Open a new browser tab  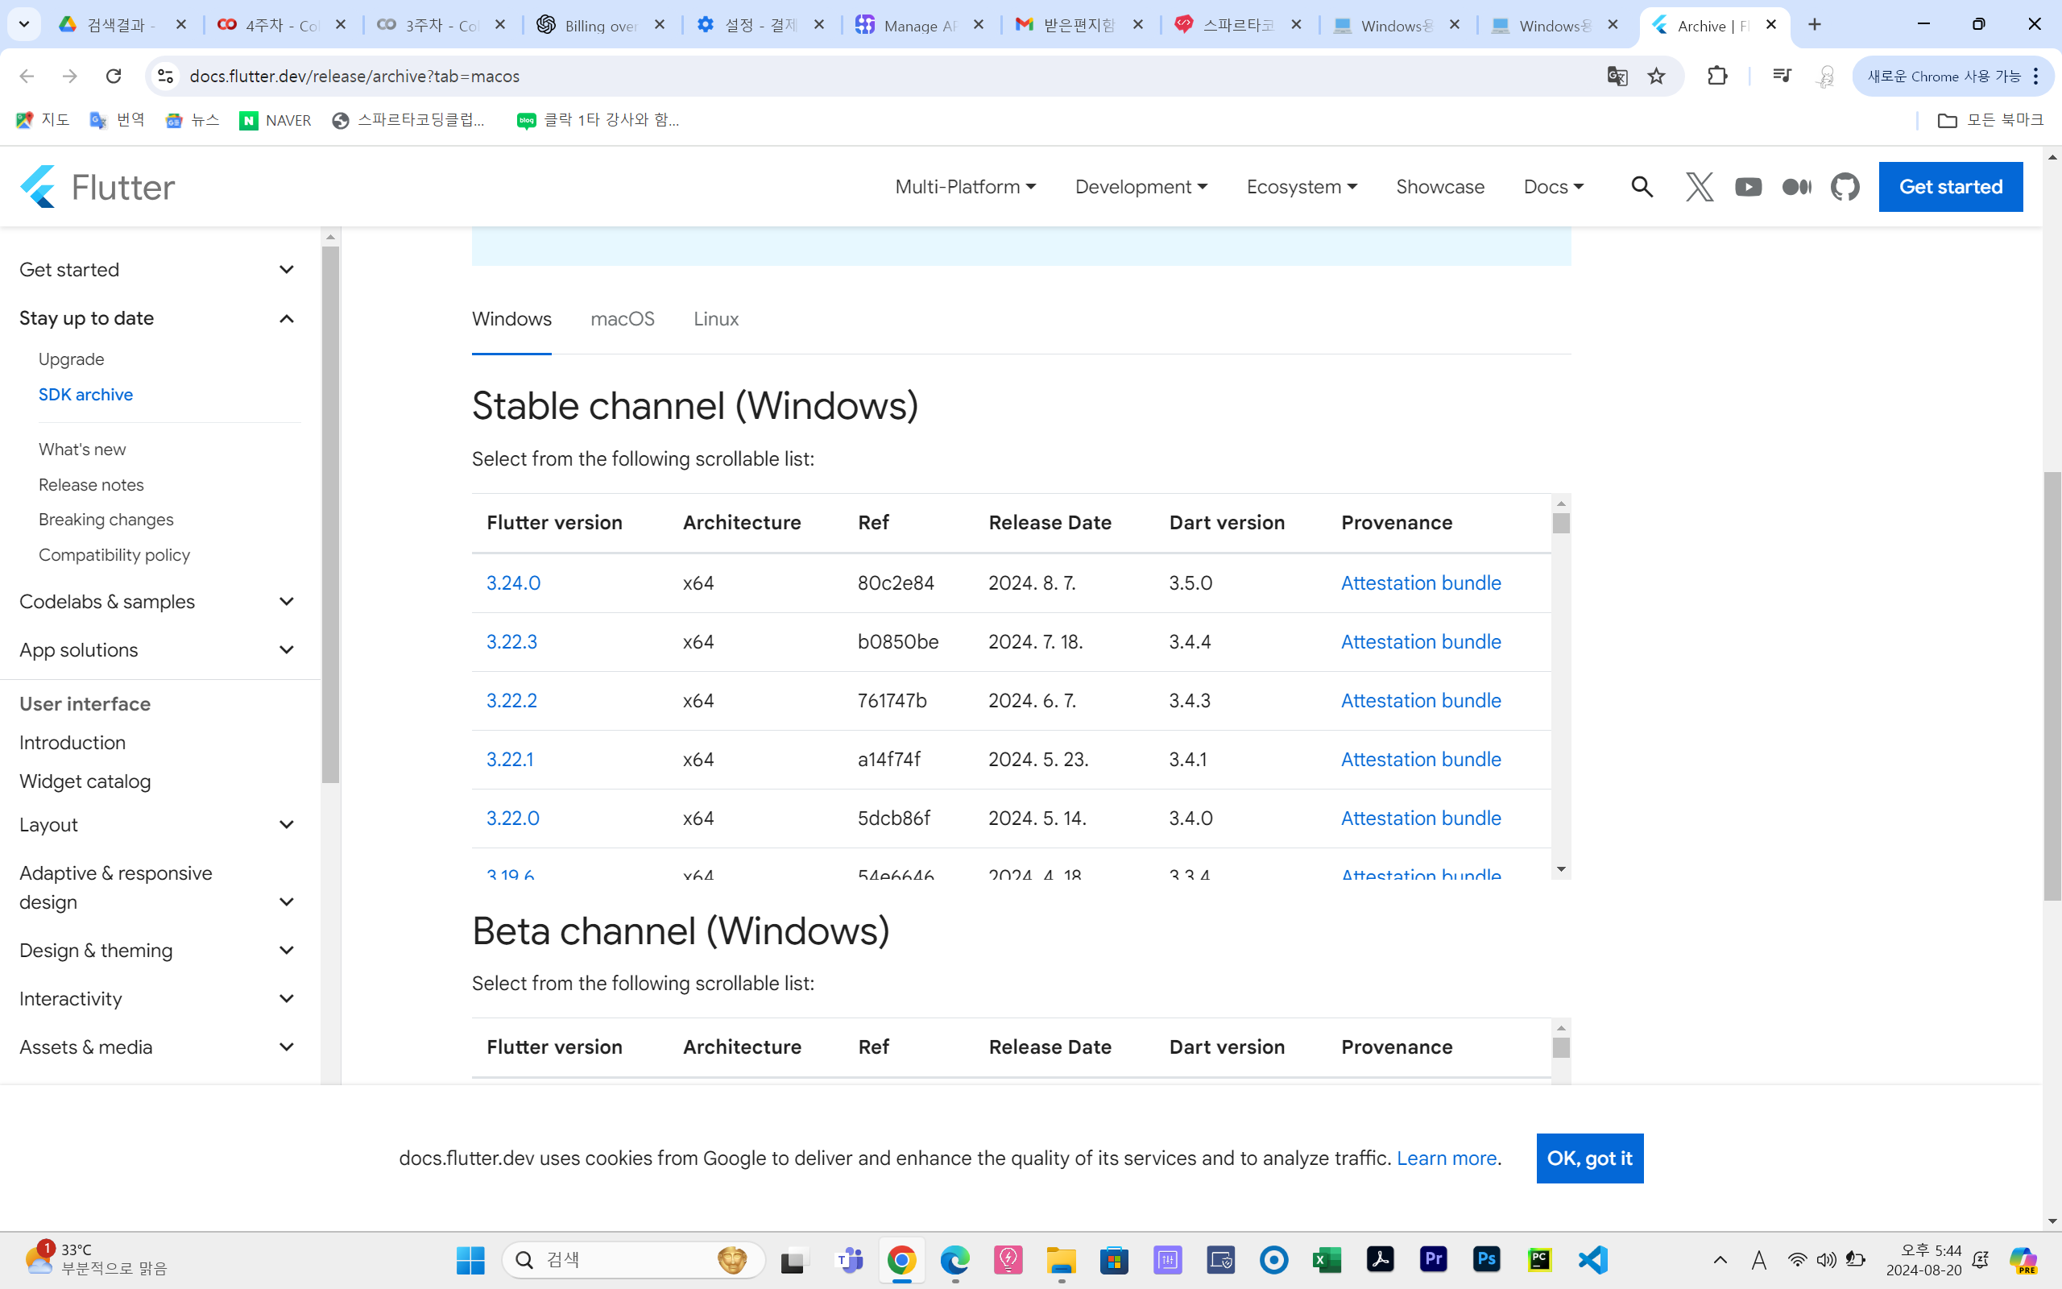tap(1814, 25)
